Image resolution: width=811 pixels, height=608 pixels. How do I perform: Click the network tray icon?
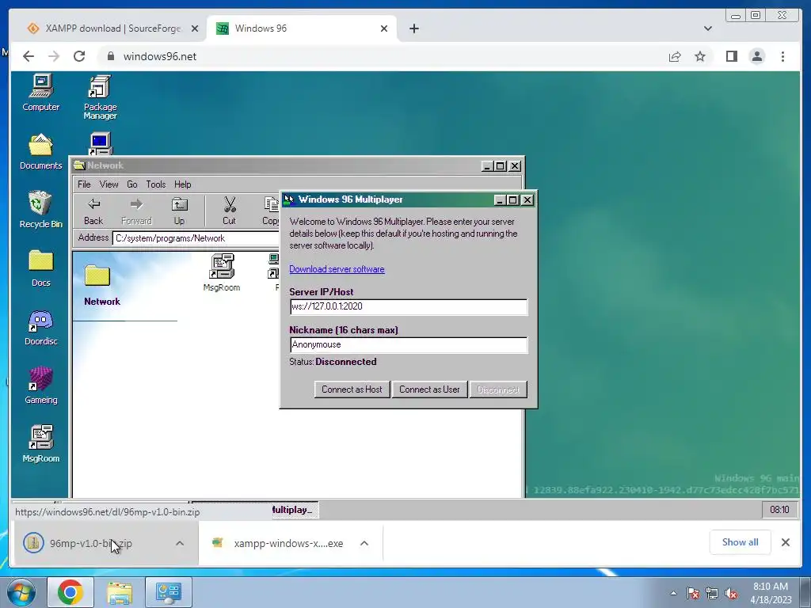click(712, 594)
